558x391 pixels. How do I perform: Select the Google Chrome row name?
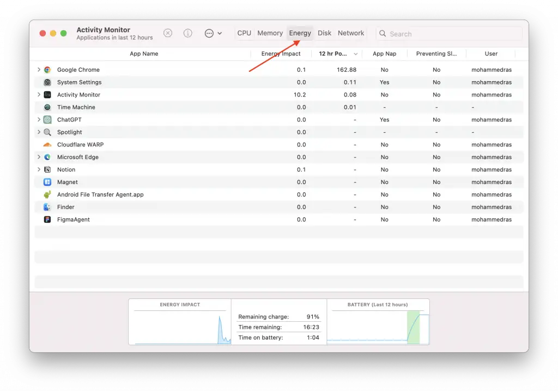click(x=78, y=70)
